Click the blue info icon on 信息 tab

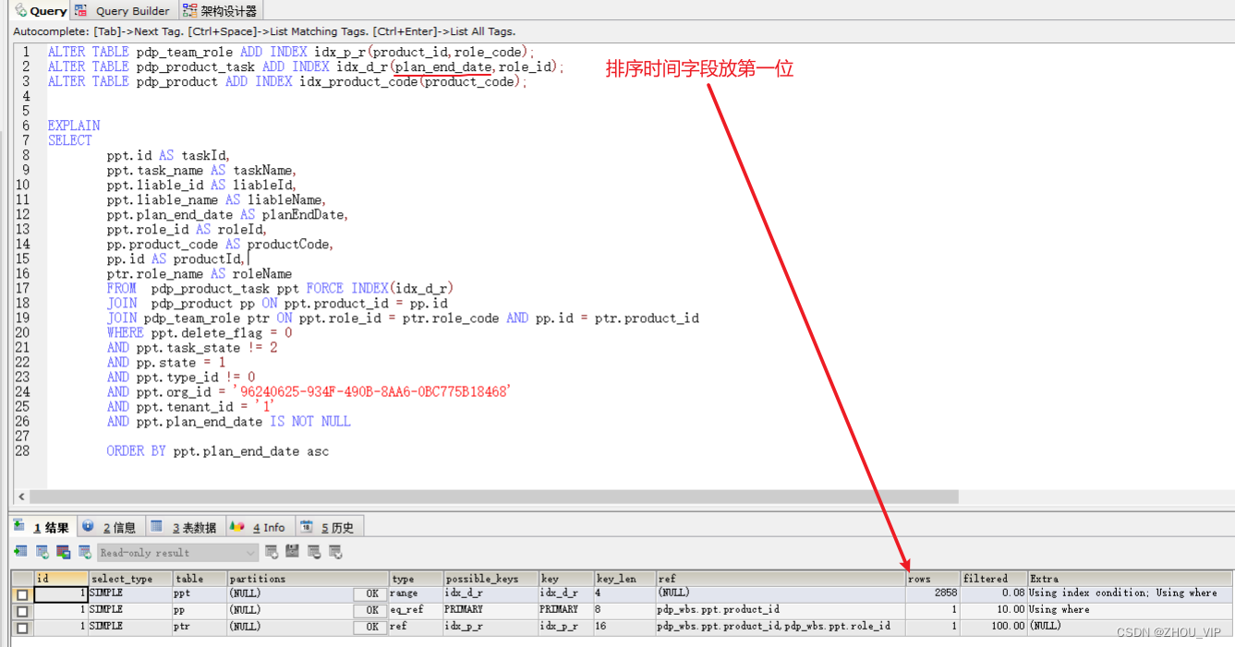coord(89,526)
